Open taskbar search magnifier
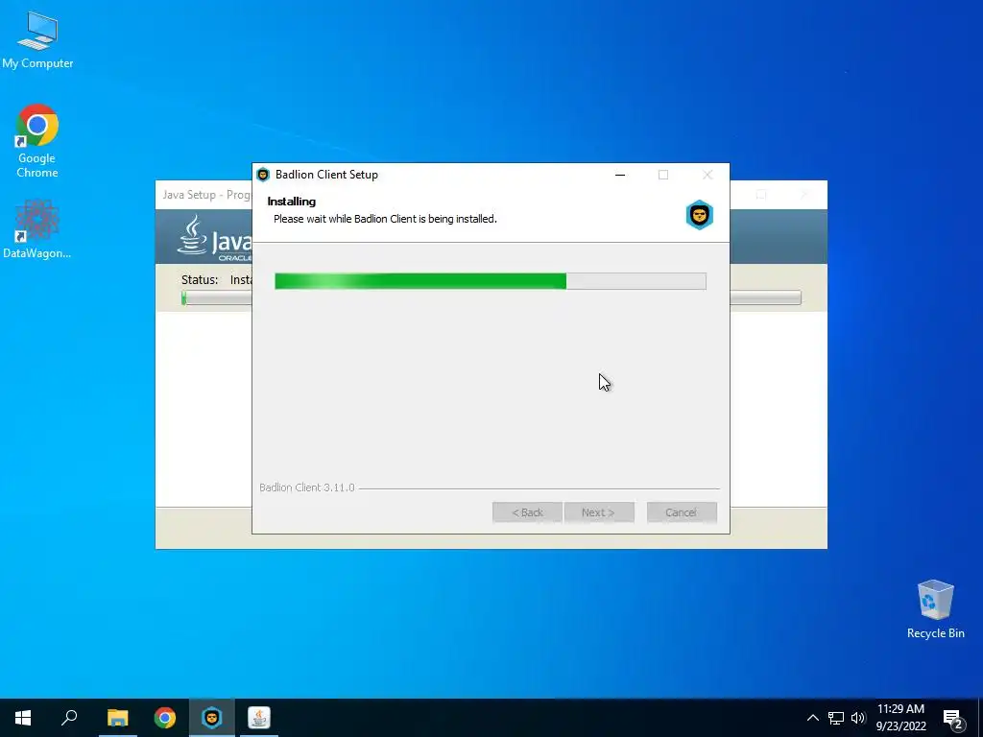983x737 pixels. coord(69,718)
